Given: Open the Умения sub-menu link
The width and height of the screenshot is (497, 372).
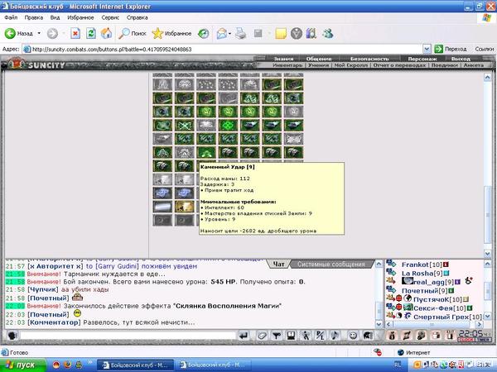Looking at the screenshot, I should pyautogui.click(x=318, y=65).
